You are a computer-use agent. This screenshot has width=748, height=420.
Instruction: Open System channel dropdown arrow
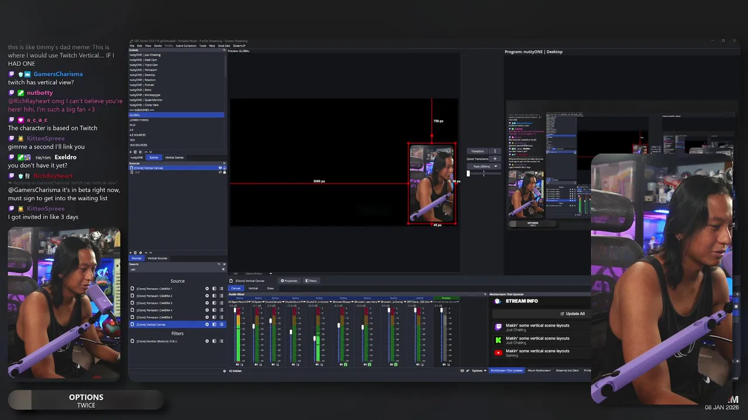[x=264, y=302]
